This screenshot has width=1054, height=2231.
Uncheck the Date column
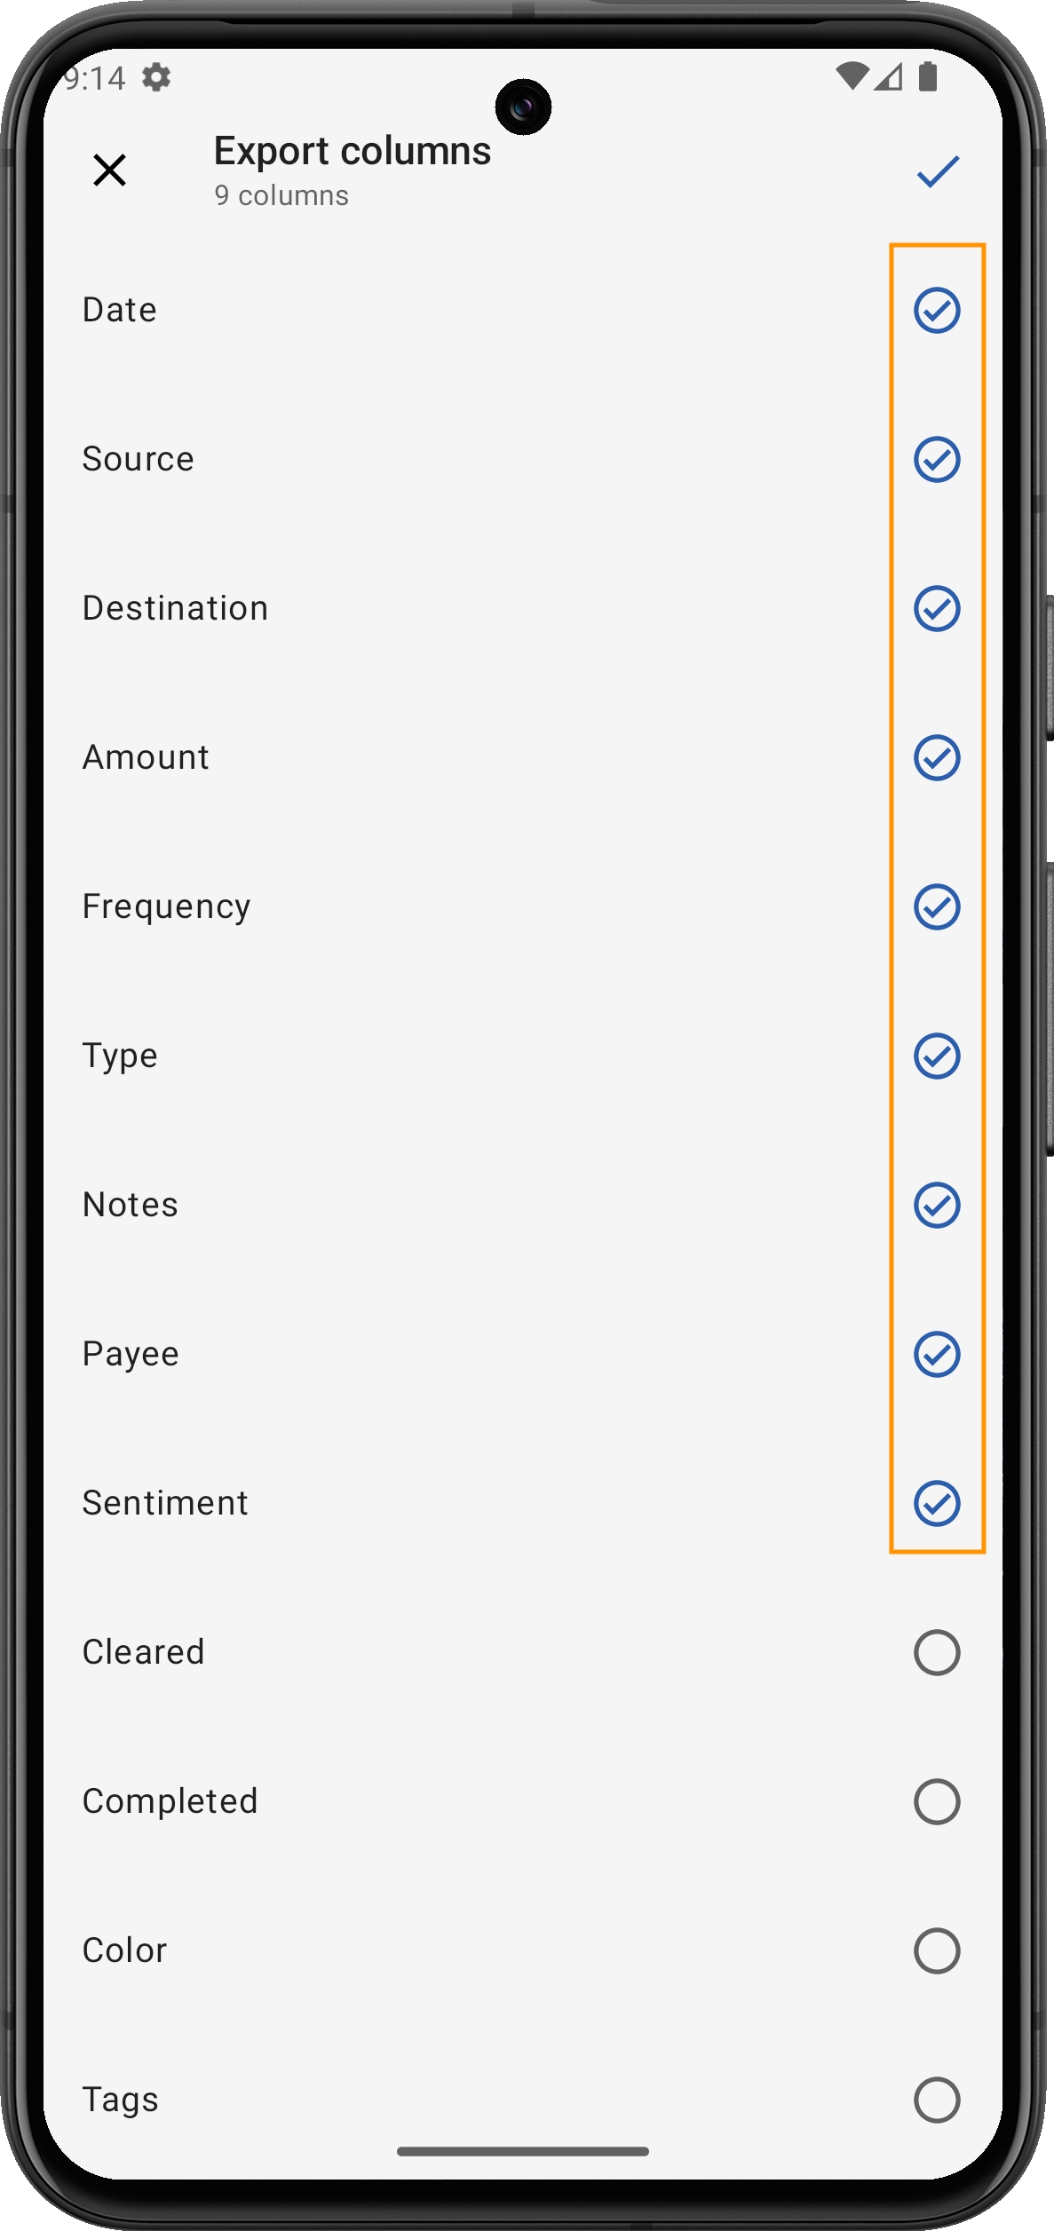[x=937, y=311]
